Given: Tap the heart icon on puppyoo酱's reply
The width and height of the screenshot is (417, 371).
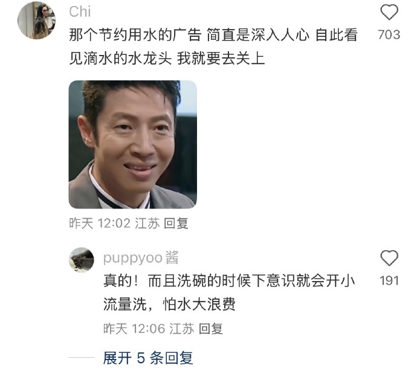Looking at the screenshot, I should 389,258.
